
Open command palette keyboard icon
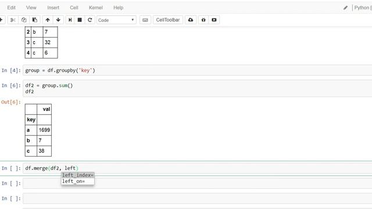coord(145,20)
